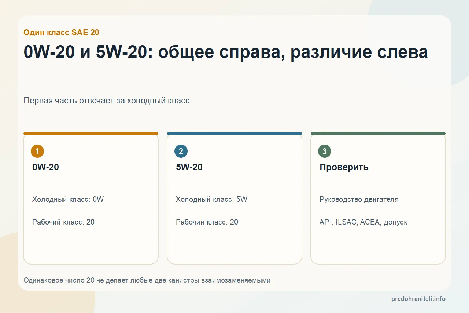Open the predohraniteli.info link

tap(418, 299)
